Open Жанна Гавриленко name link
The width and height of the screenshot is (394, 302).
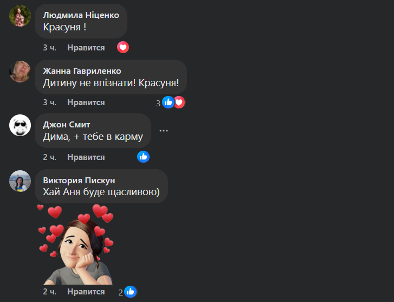point(82,71)
